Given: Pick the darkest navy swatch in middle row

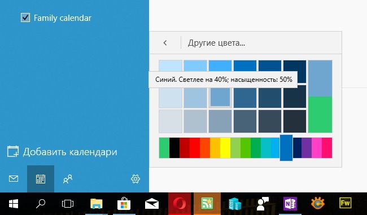Looking at the screenshot, I should click(295, 96).
